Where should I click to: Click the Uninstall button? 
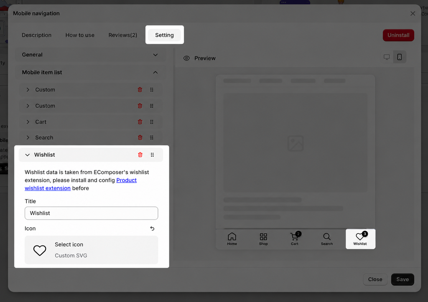[398, 35]
